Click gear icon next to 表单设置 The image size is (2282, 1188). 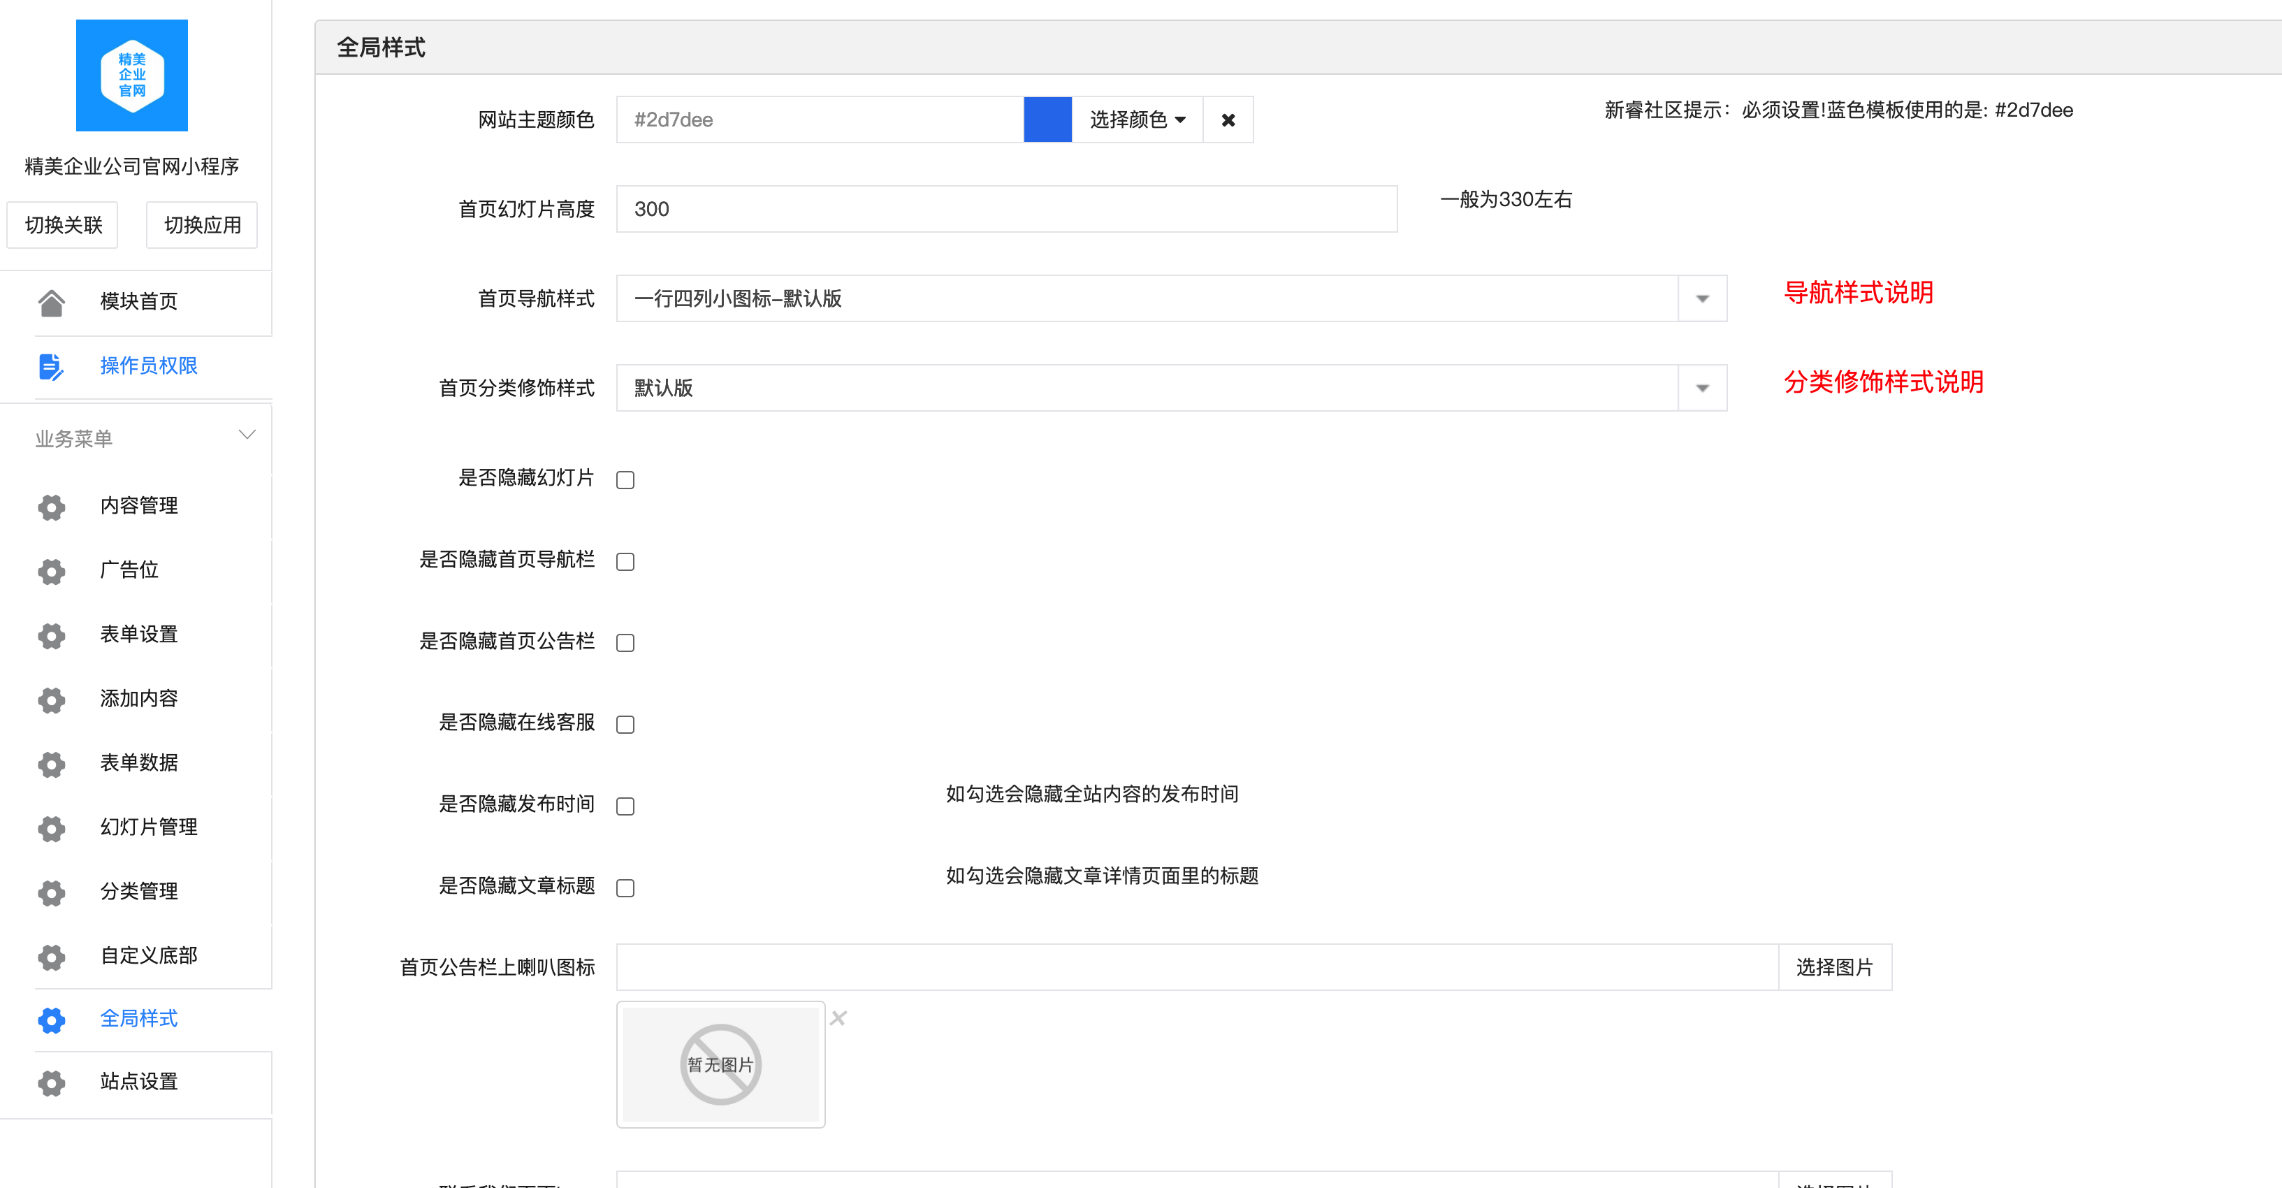52,635
